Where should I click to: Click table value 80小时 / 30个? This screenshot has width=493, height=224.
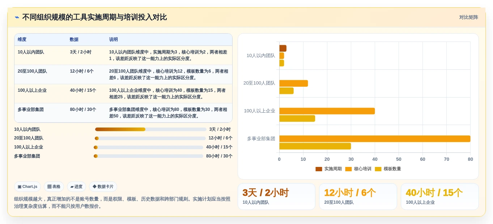83,109
